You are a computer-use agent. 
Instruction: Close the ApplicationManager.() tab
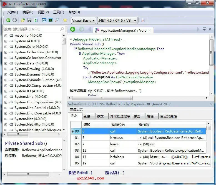click(150, 30)
